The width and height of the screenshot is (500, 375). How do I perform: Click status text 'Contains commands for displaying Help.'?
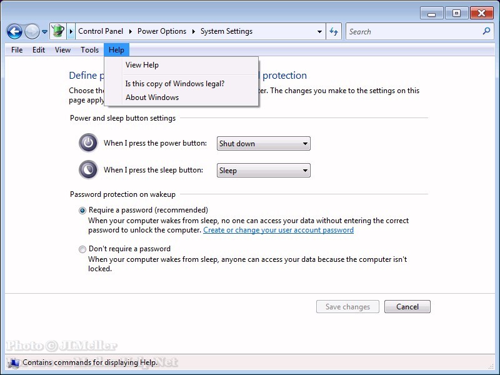90,362
